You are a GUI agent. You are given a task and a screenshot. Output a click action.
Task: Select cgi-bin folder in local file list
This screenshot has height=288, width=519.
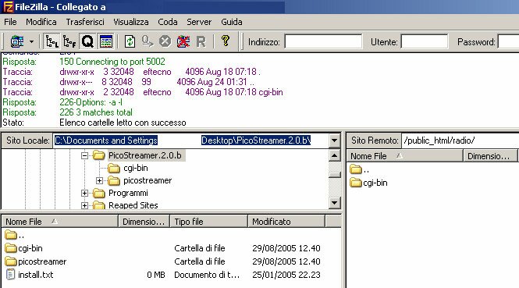24,248
